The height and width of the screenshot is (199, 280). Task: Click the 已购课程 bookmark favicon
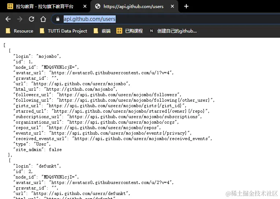click(119, 31)
